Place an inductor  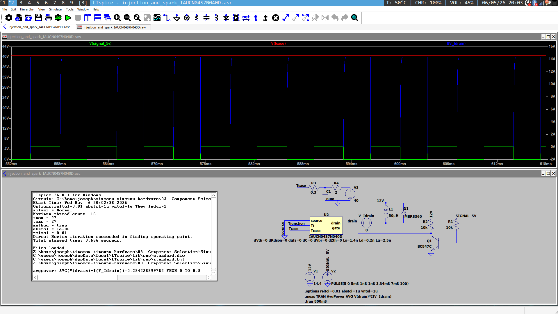[x=216, y=18]
